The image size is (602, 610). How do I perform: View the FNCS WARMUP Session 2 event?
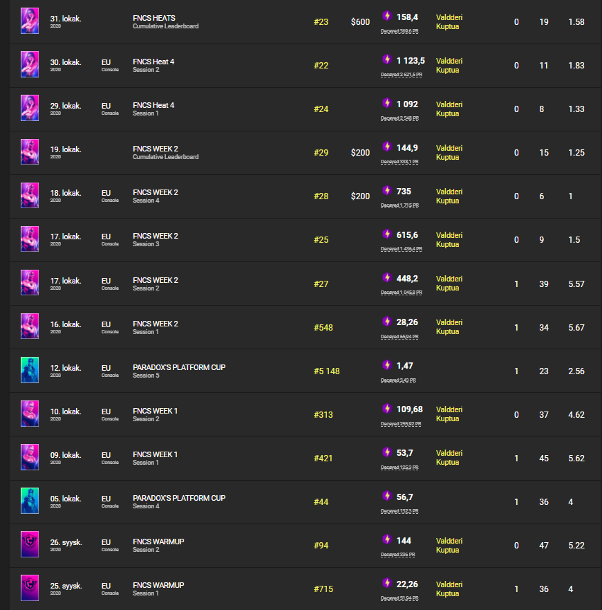click(158, 546)
